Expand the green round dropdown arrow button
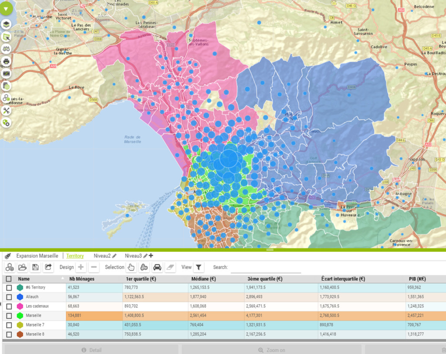This screenshot has height=354, width=446. click(x=6, y=8)
